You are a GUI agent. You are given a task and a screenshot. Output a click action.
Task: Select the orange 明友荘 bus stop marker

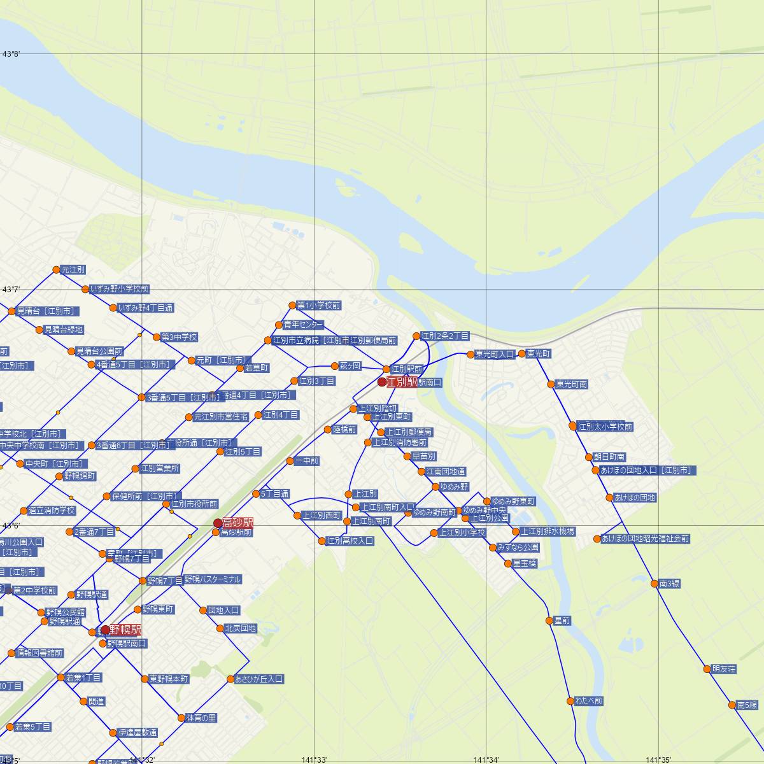pos(707,668)
